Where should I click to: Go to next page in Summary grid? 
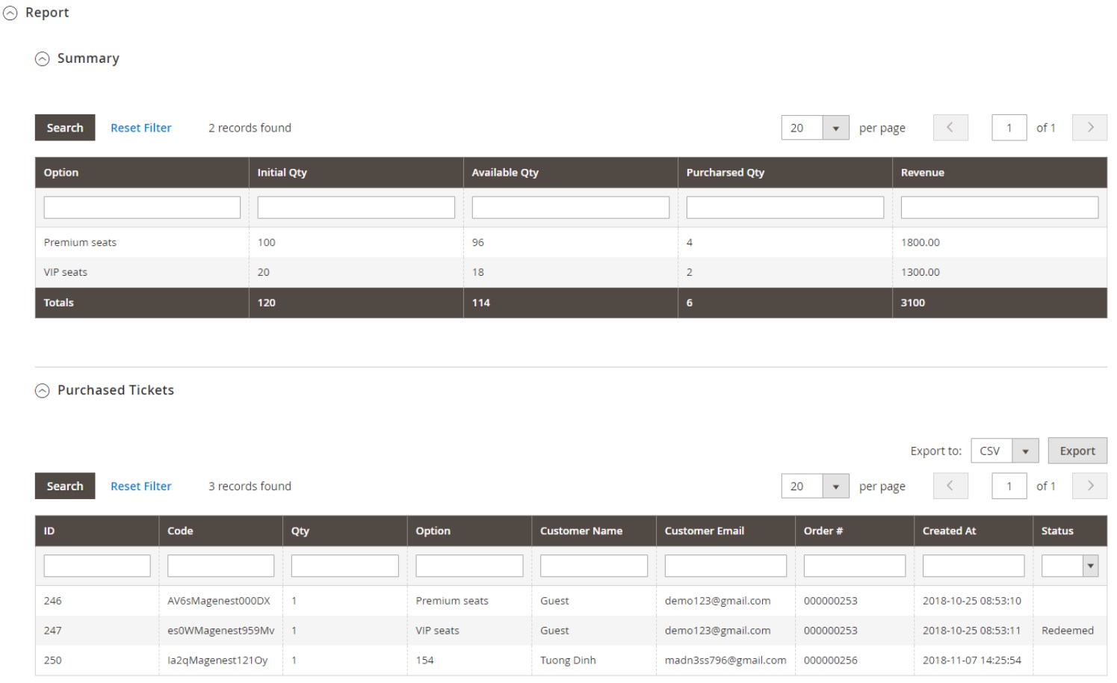pyautogui.click(x=1089, y=128)
